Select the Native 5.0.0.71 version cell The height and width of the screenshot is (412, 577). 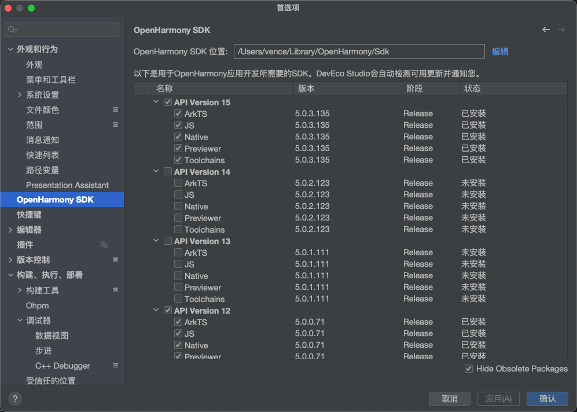[x=310, y=345]
